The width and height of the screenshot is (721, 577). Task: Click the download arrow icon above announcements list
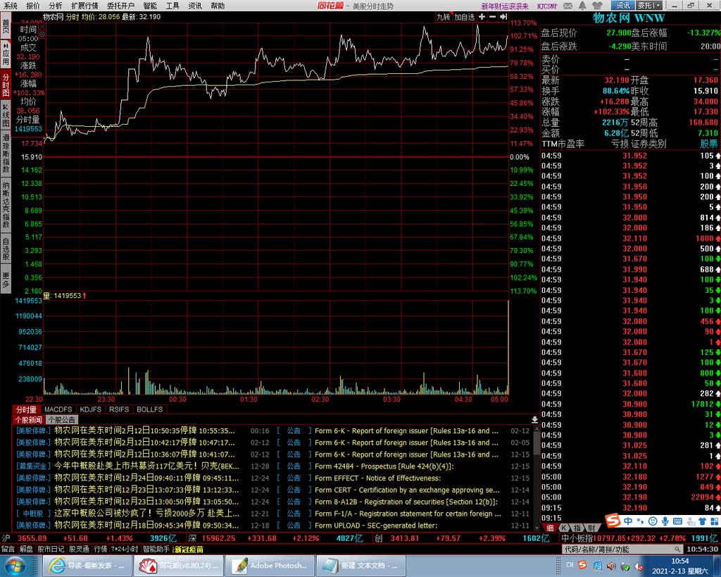pos(534,419)
